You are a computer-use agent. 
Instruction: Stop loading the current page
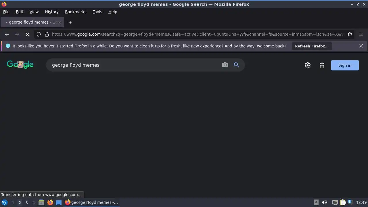[28, 34]
